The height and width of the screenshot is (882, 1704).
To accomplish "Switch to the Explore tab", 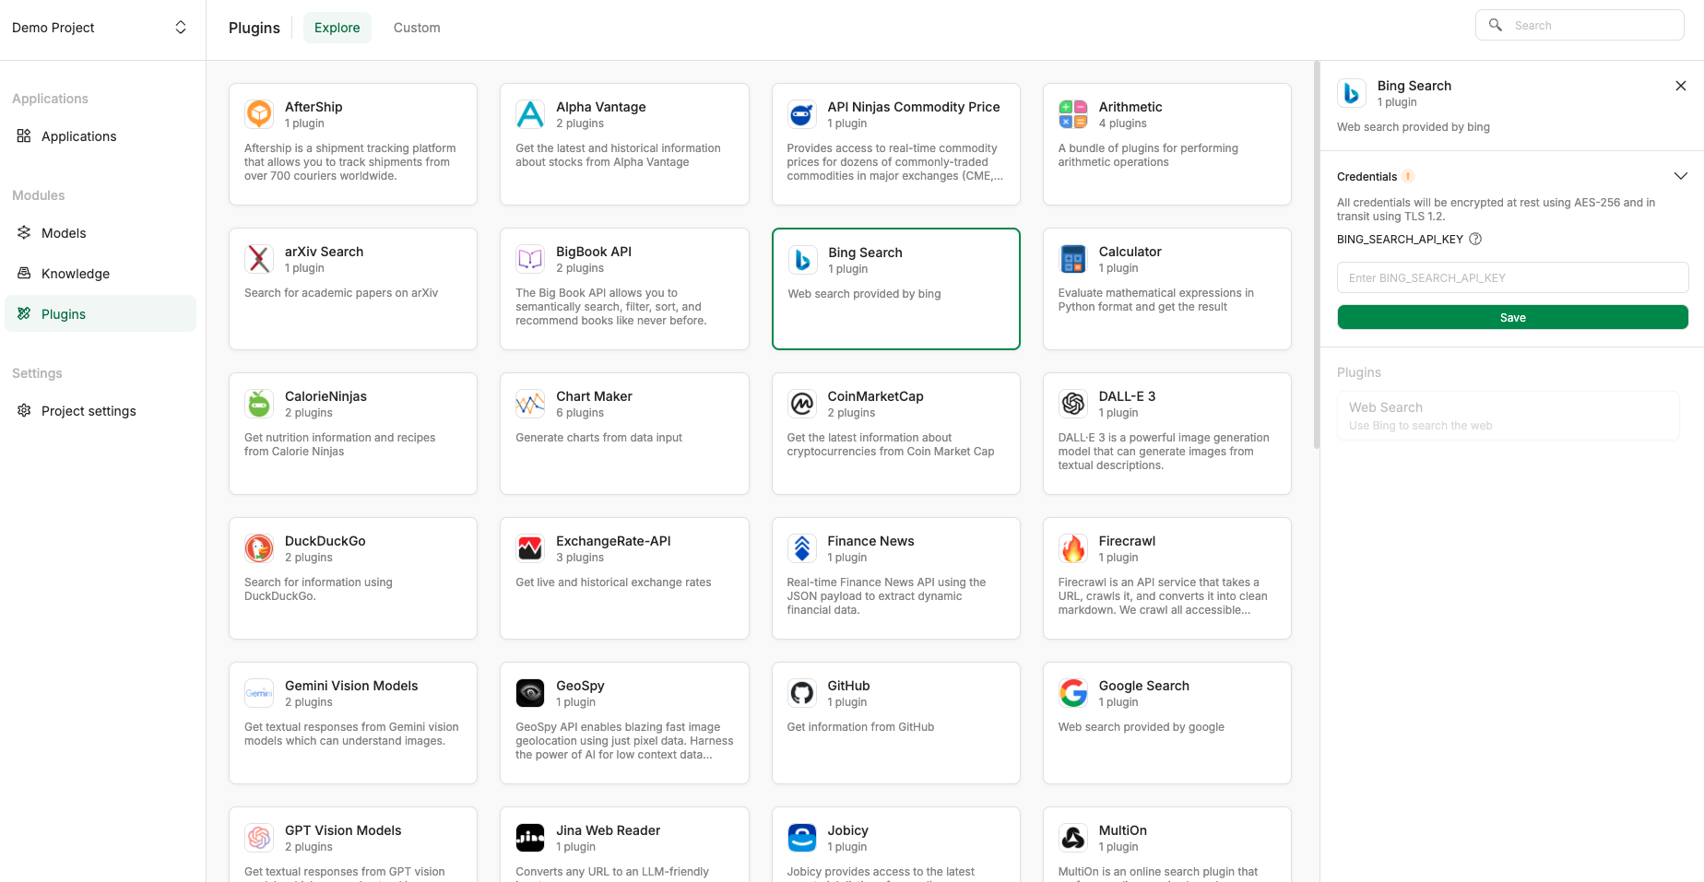I will click(x=337, y=28).
